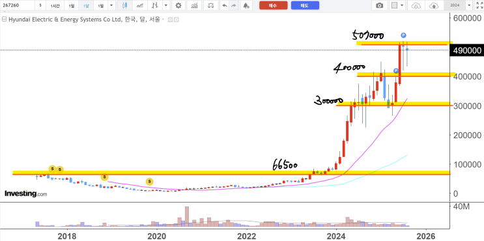Click the red 매수 buy button

click(273, 5)
